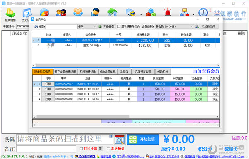Click the colored cubes inventory toolbar icon
The width and height of the screenshot is (249, 159).
tap(151, 12)
